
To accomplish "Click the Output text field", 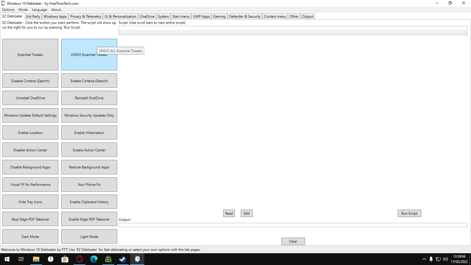I will pos(293,225).
